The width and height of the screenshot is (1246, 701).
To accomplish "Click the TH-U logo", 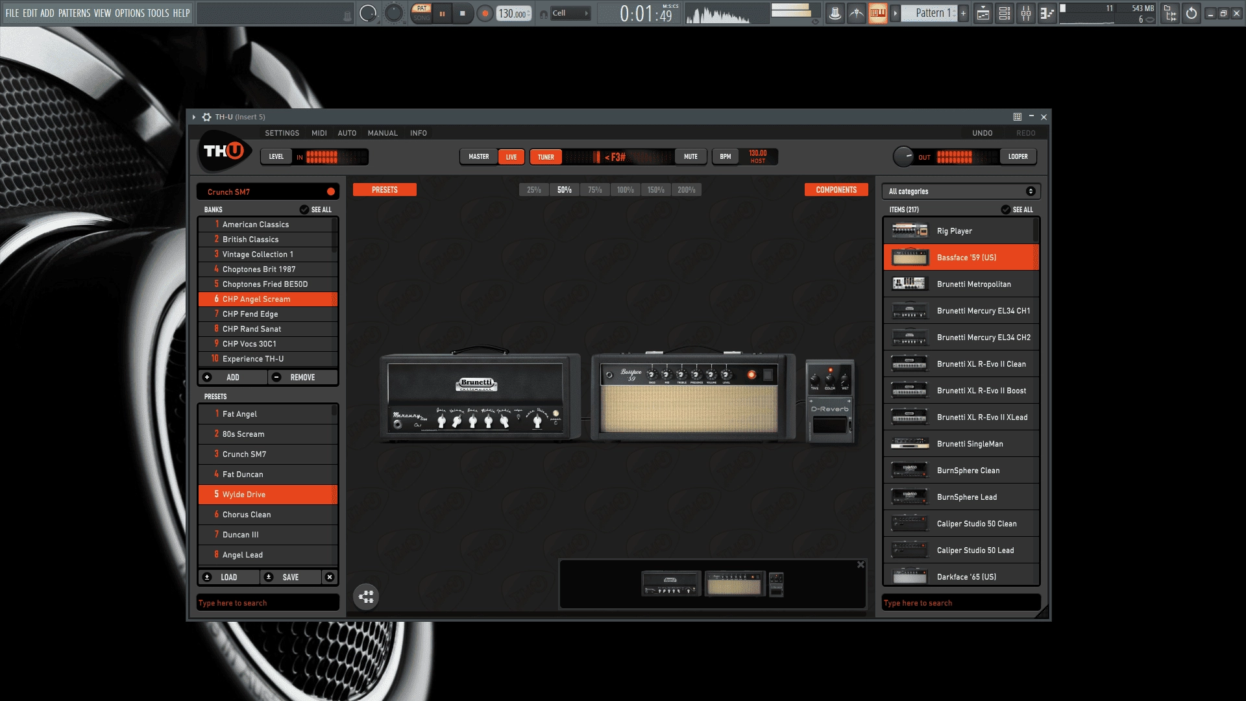I will [223, 151].
